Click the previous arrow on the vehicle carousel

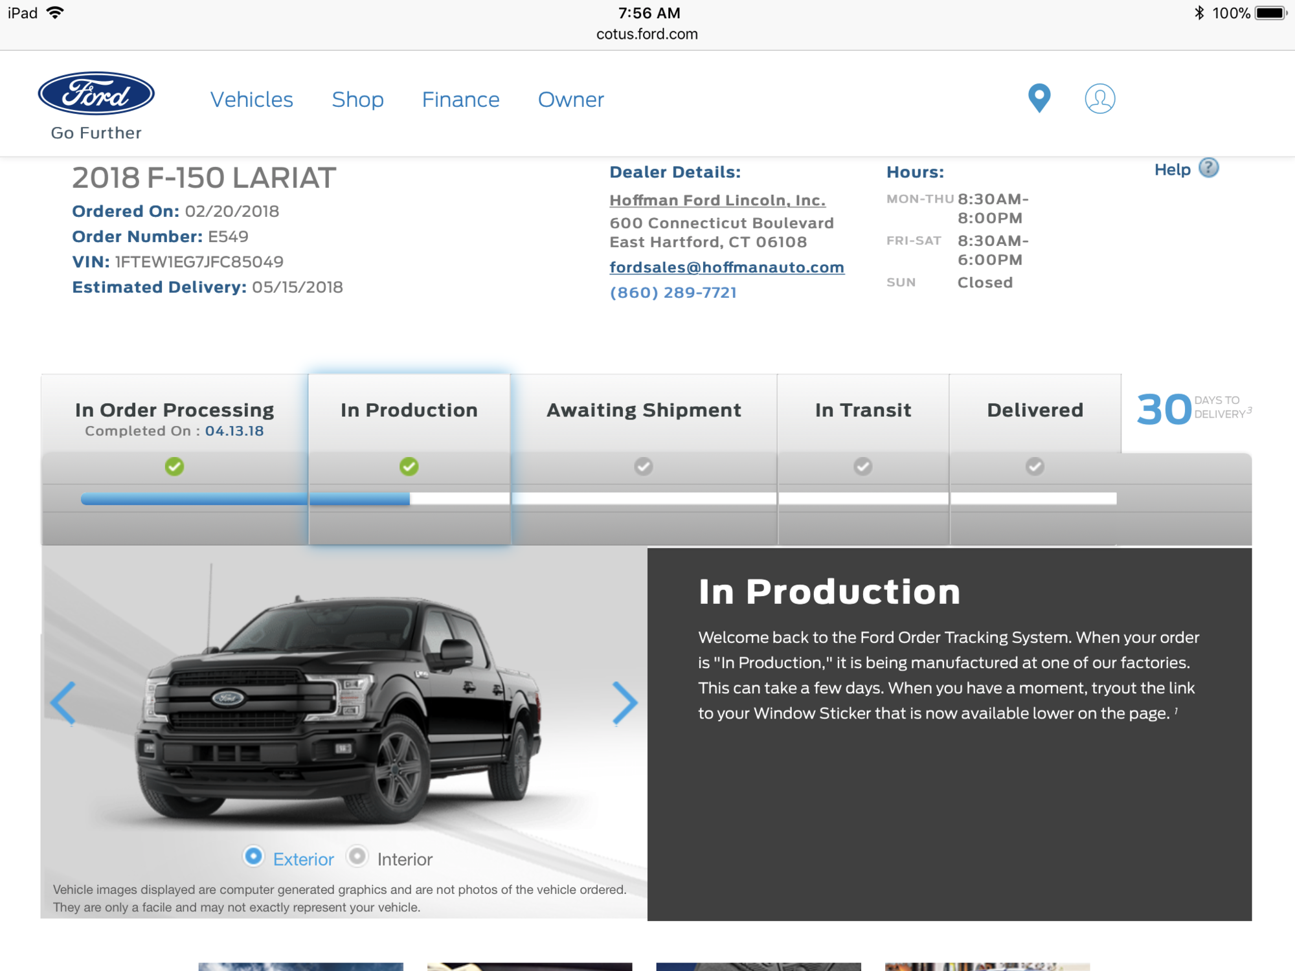pyautogui.click(x=63, y=703)
